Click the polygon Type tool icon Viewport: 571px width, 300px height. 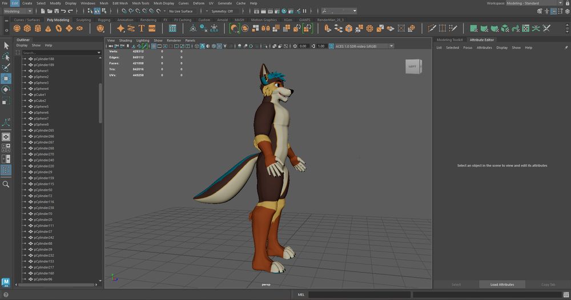tap(142, 29)
